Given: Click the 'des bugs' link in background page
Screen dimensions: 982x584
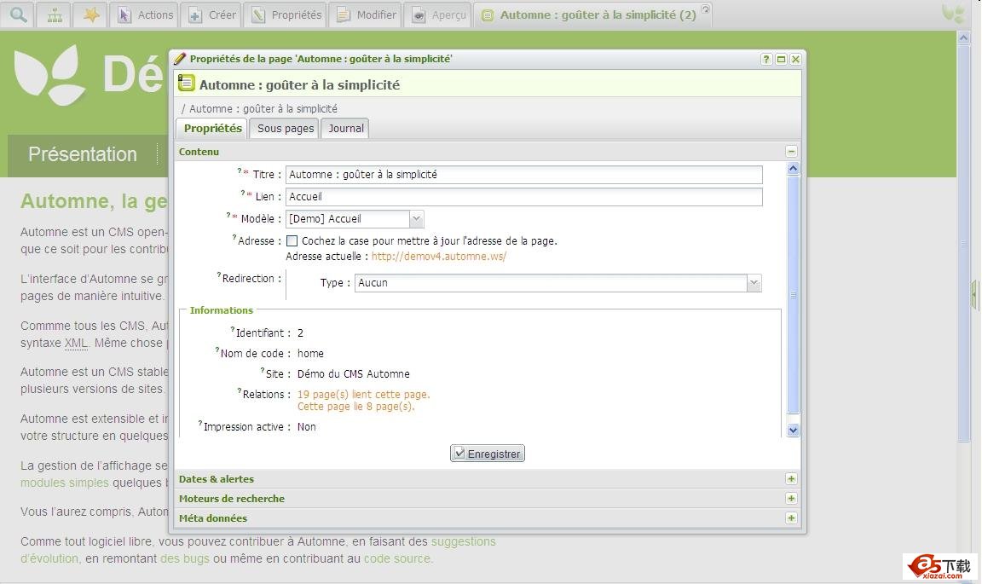Looking at the screenshot, I should point(185,558).
